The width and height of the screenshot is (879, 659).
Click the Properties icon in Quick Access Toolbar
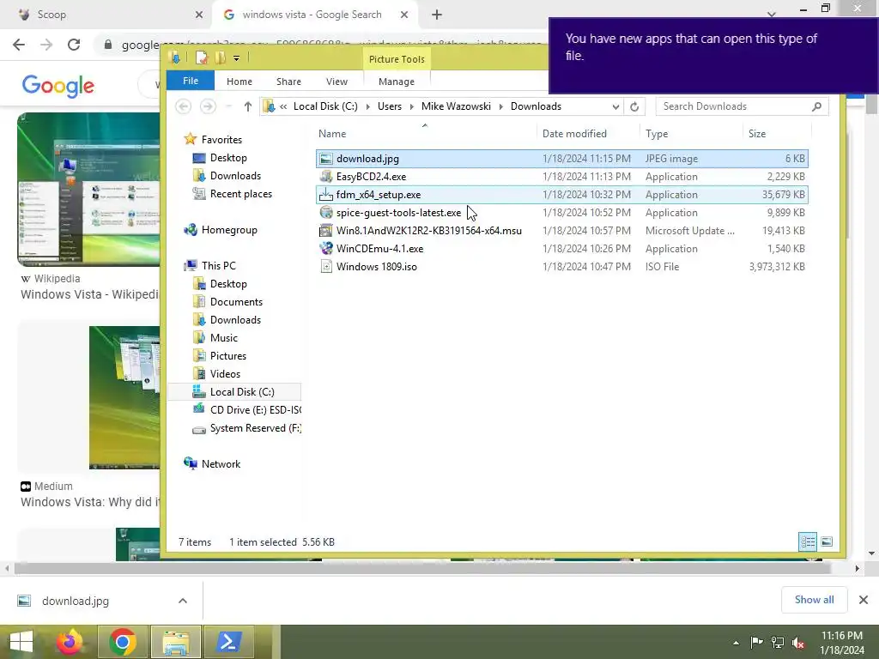(x=201, y=57)
